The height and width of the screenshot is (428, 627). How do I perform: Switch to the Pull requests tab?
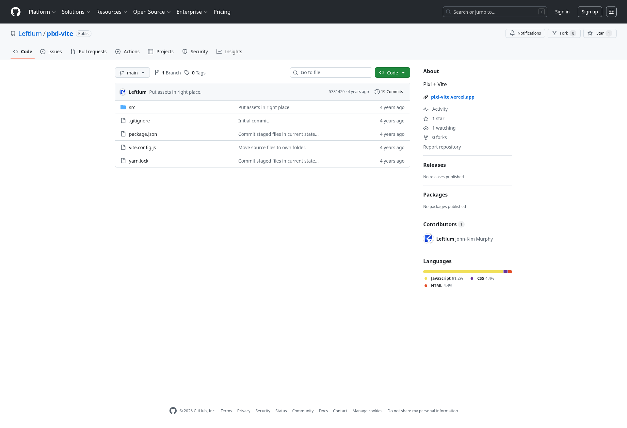pos(88,52)
